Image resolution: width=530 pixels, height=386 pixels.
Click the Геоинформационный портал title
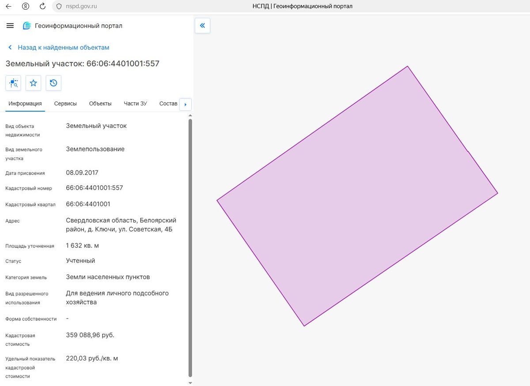click(x=79, y=26)
